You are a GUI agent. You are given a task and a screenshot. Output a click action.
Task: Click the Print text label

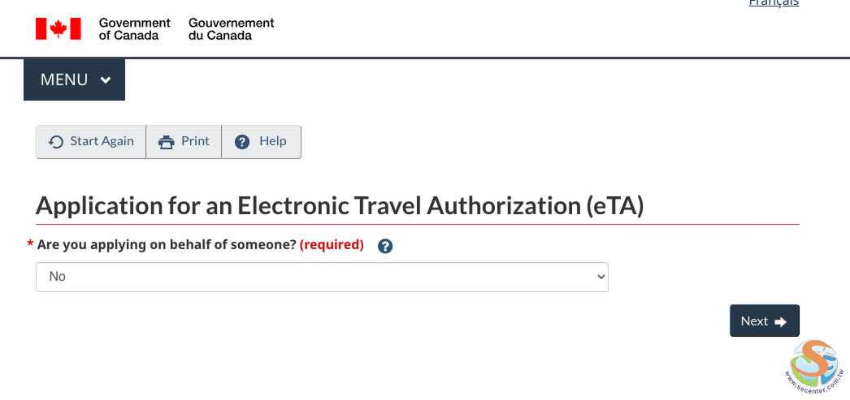click(x=195, y=141)
